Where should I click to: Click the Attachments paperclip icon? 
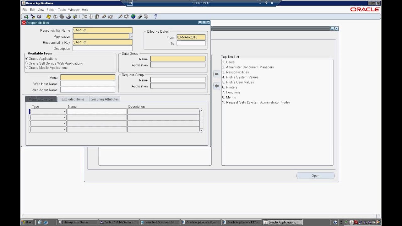click(140, 17)
